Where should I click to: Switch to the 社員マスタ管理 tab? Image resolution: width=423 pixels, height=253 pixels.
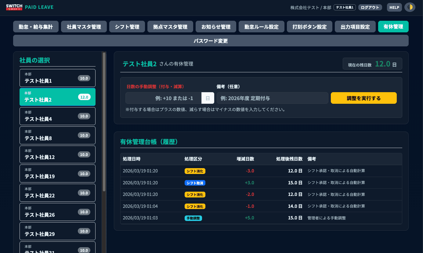(84, 27)
